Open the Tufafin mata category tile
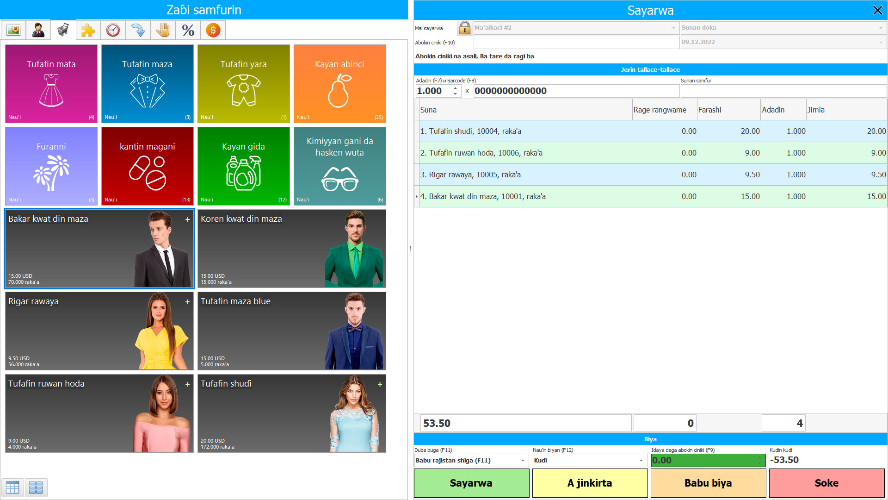 pyautogui.click(x=51, y=84)
